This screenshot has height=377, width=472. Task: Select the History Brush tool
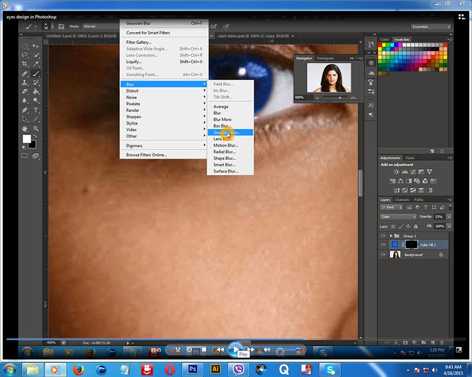point(36,82)
